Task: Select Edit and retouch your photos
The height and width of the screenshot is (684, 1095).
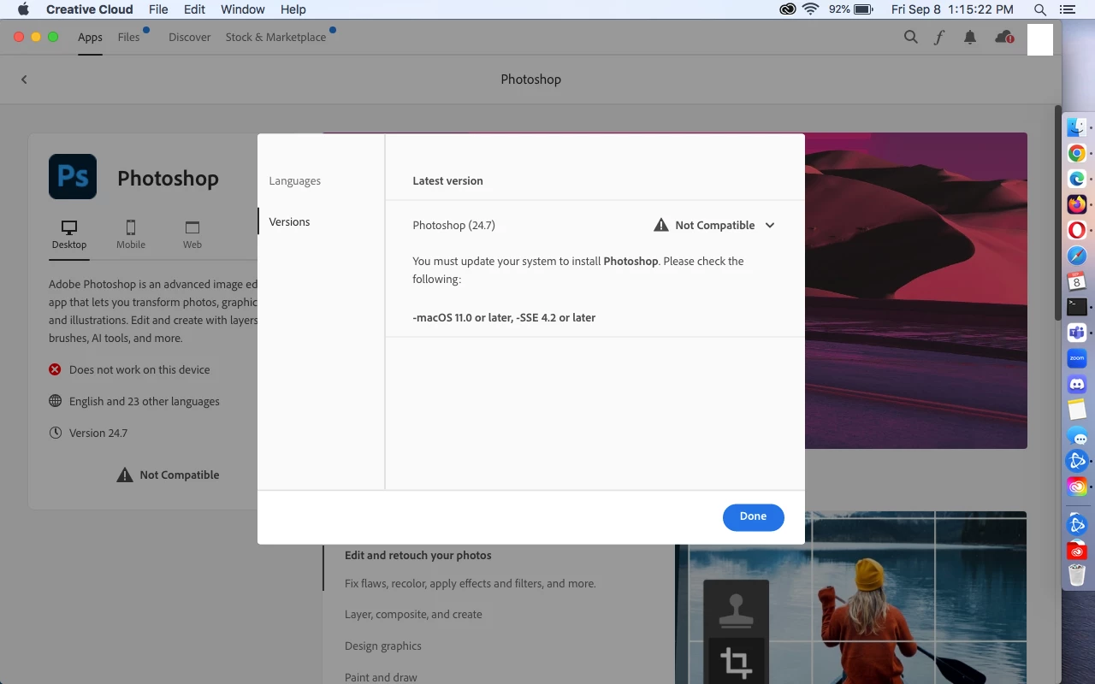Action: (x=418, y=556)
